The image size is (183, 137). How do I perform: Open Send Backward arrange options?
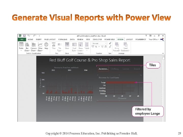pos(126,47)
